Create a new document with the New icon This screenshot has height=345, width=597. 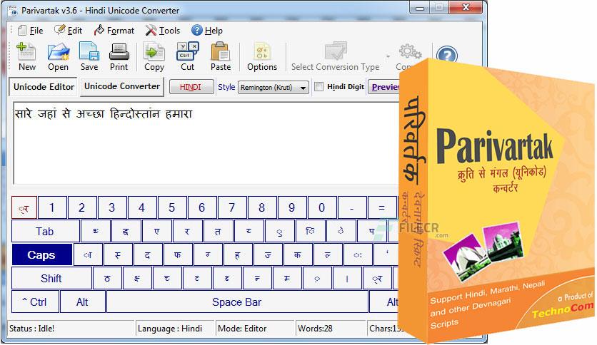[x=26, y=56]
